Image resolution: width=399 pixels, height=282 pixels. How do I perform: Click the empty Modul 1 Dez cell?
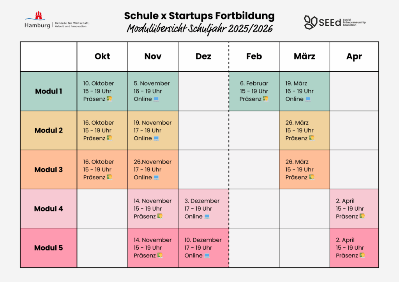203,91
